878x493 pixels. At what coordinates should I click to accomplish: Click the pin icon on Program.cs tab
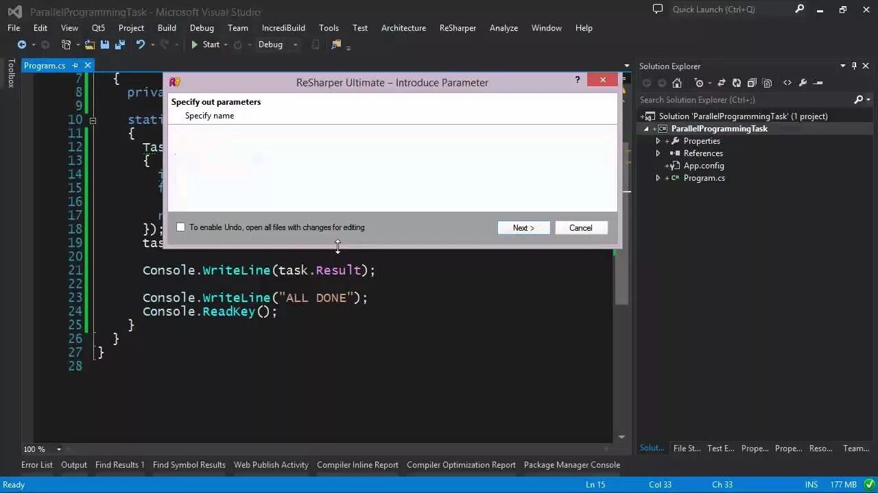[x=75, y=66]
